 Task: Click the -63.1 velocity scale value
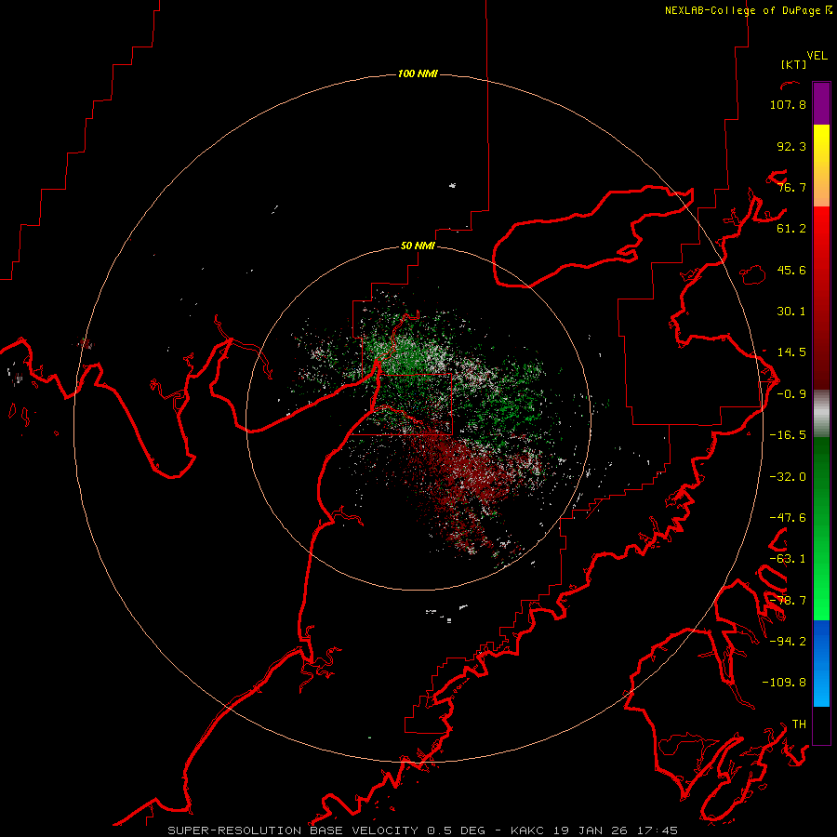point(788,559)
